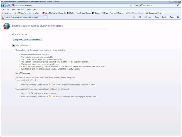The width and height of the screenshot is (182, 137).
Task: Open the recent pages dropdown beside Forward
Action: [x=10, y=5]
